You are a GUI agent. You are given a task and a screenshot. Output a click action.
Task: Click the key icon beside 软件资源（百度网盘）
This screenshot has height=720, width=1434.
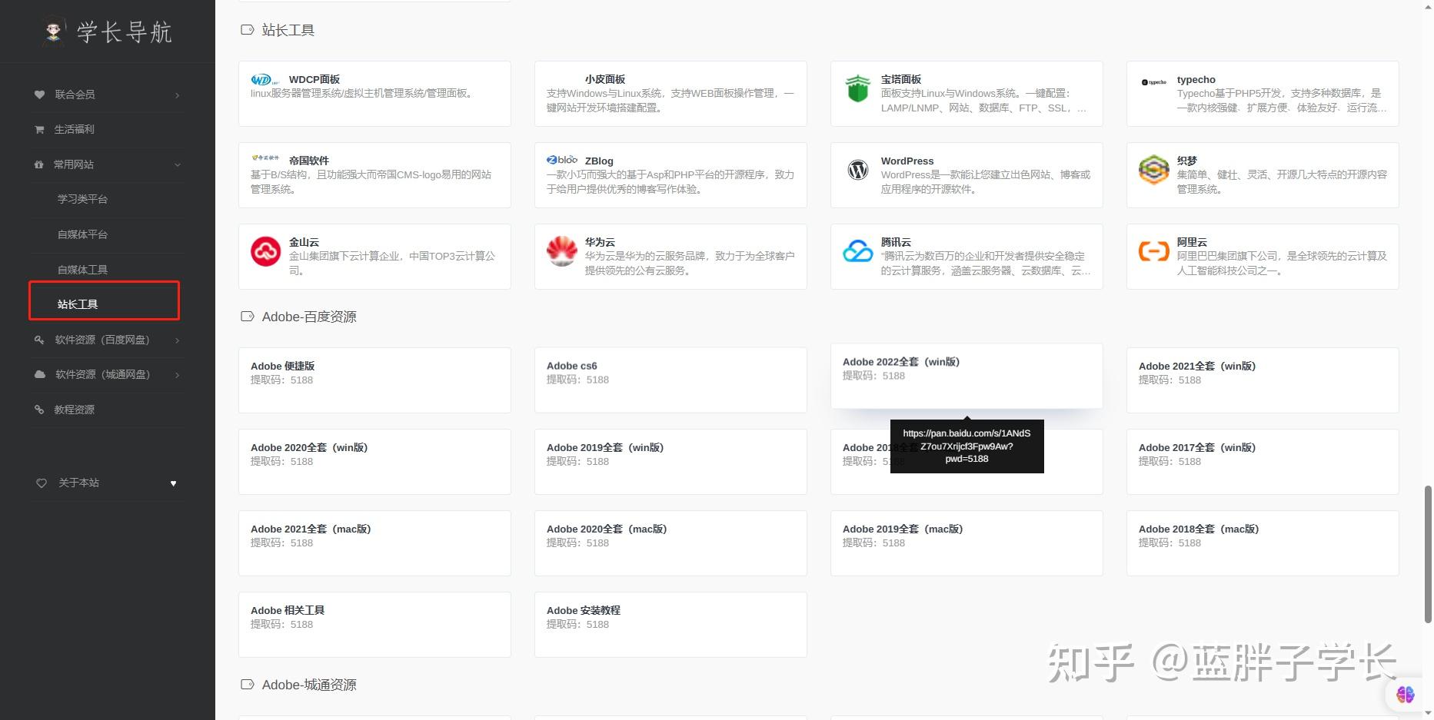(39, 340)
